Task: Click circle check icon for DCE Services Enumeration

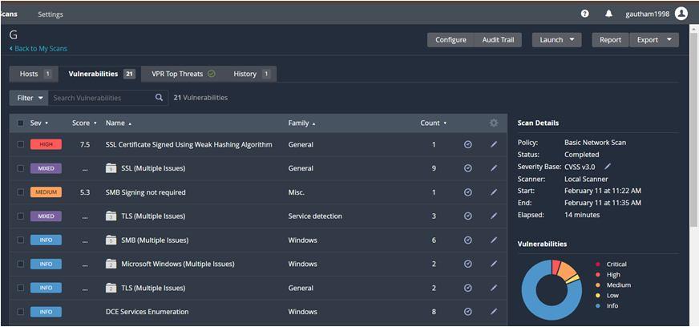Action: tap(467, 312)
